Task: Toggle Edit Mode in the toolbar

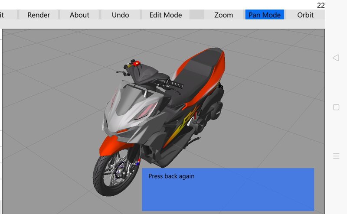Action: [166, 15]
